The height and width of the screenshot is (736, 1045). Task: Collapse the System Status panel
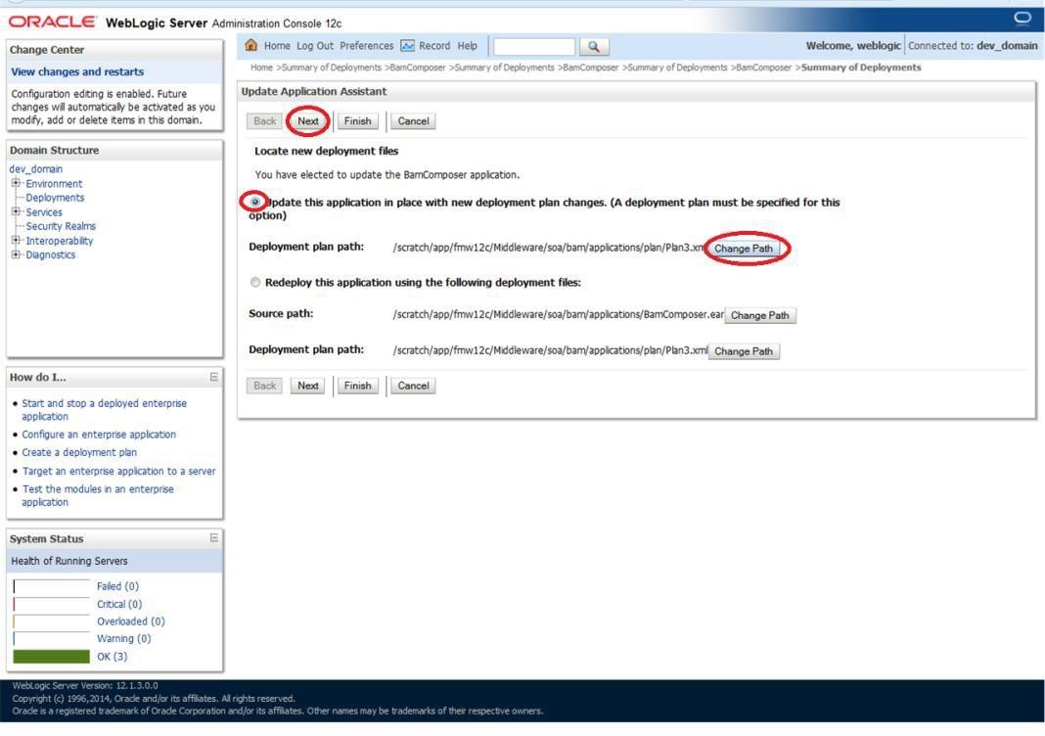pos(214,537)
